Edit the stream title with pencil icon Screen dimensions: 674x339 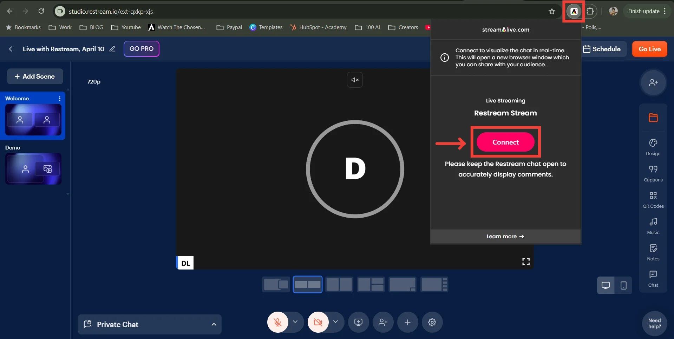(x=112, y=49)
